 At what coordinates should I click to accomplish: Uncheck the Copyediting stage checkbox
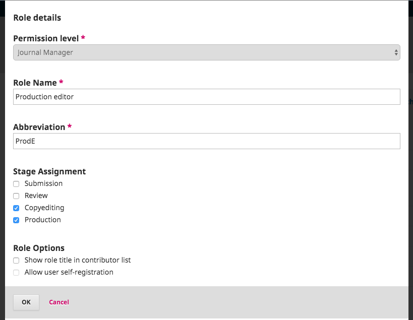(16, 208)
